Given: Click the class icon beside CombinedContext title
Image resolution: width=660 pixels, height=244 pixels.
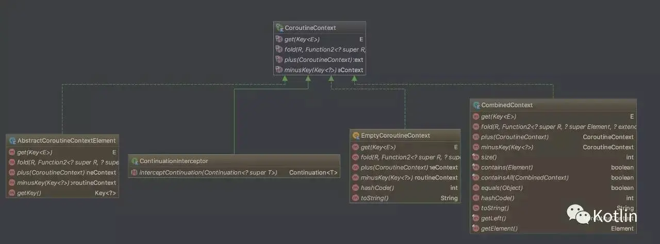Looking at the screenshot, I should tap(476, 105).
